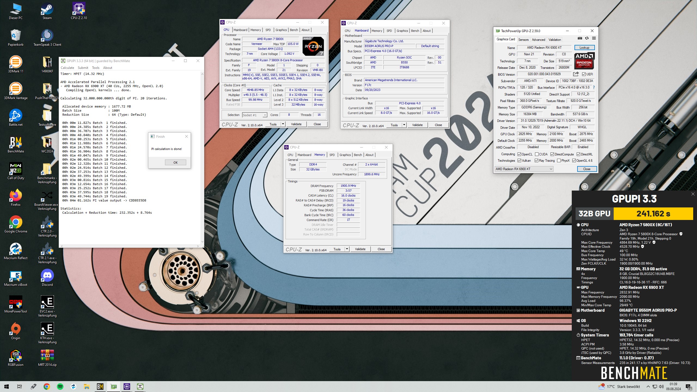The width and height of the screenshot is (697, 392).
Task: Open the Discord desktop icon
Action: point(47,278)
